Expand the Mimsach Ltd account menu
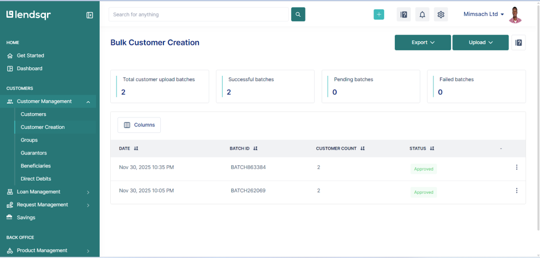Screen dimensions: 540x258 484,14
